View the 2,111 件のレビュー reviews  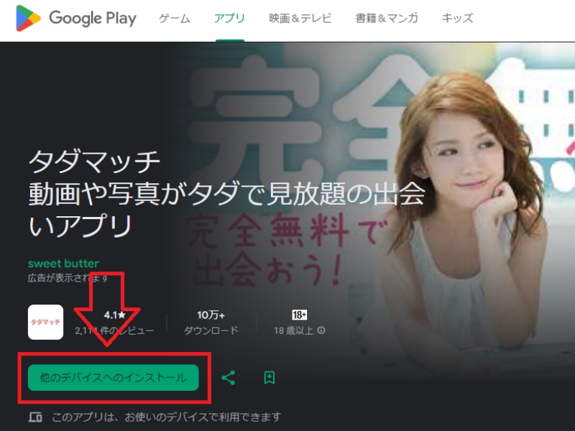[115, 331]
